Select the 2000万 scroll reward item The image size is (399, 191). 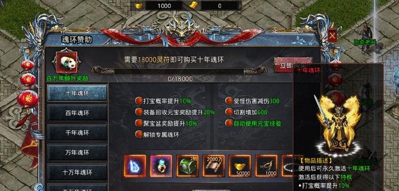(x=214, y=166)
